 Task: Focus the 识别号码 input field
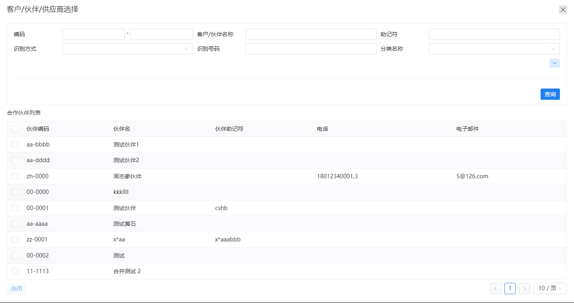tap(311, 49)
